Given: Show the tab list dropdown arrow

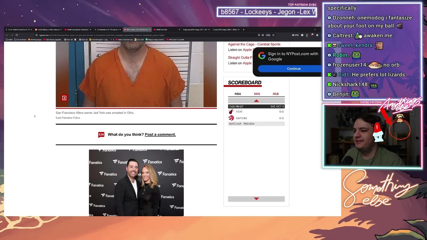Looking at the screenshot, I should pyautogui.click(x=315, y=30).
